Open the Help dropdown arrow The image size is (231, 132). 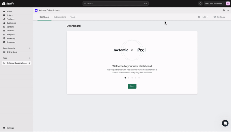coord(207,17)
